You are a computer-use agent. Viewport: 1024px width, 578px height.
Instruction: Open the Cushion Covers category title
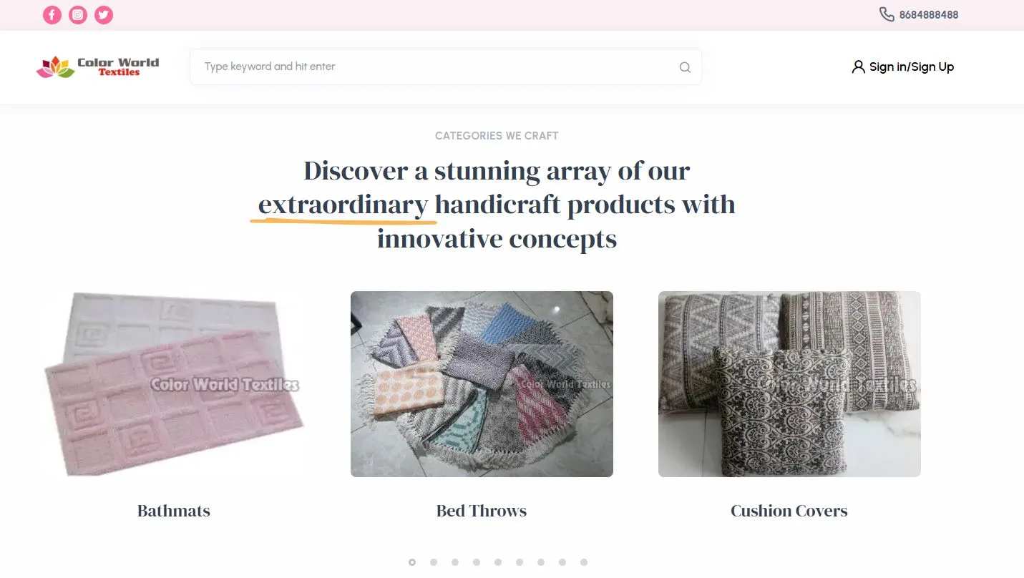(x=789, y=511)
